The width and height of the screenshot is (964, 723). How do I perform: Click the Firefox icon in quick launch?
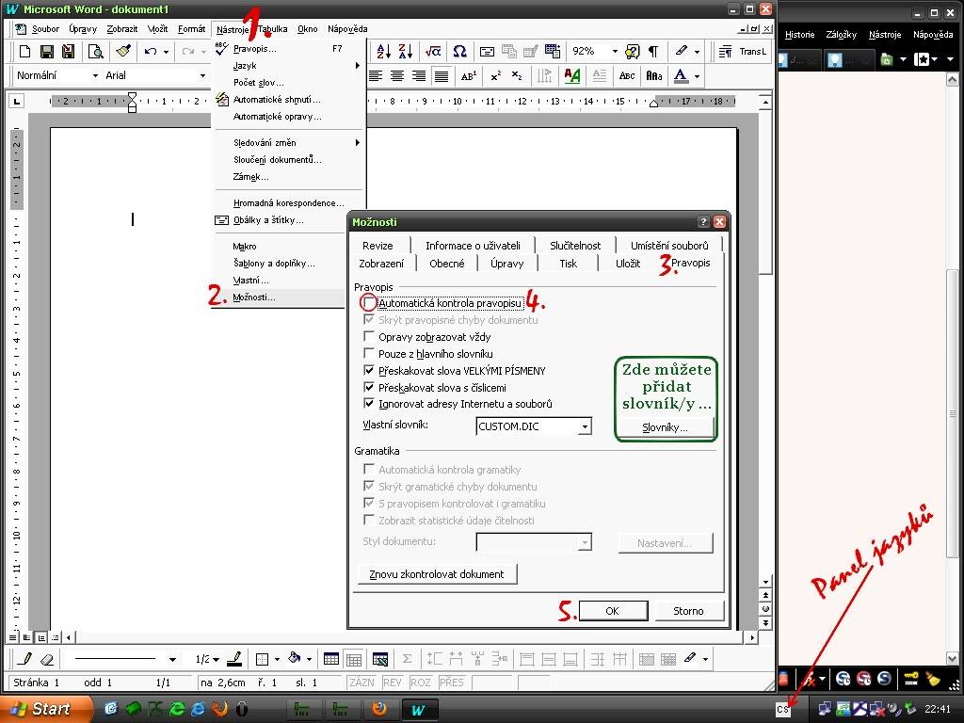[x=219, y=709]
